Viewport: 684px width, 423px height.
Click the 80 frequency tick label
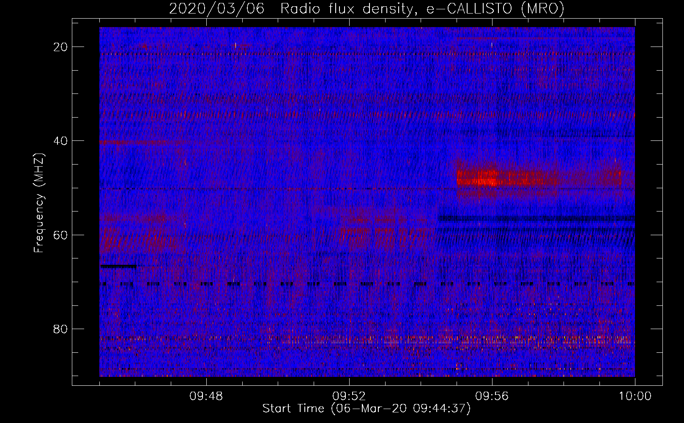point(61,329)
